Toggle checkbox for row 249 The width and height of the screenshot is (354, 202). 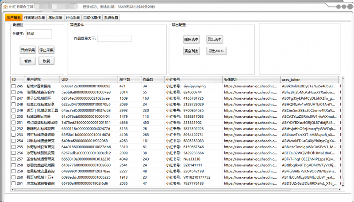tap(14, 110)
